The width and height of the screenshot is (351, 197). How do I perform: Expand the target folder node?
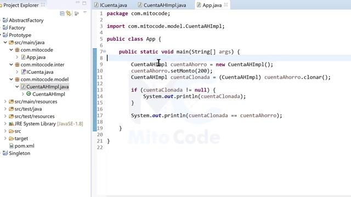click(x=5, y=138)
